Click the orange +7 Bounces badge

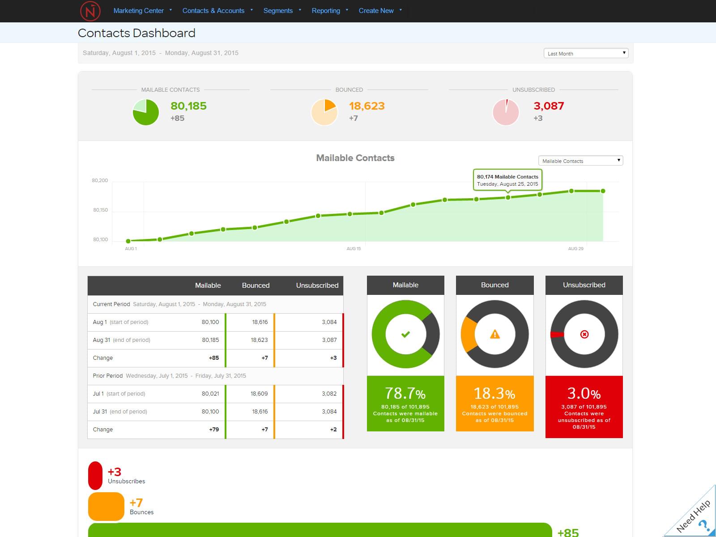pos(106,507)
